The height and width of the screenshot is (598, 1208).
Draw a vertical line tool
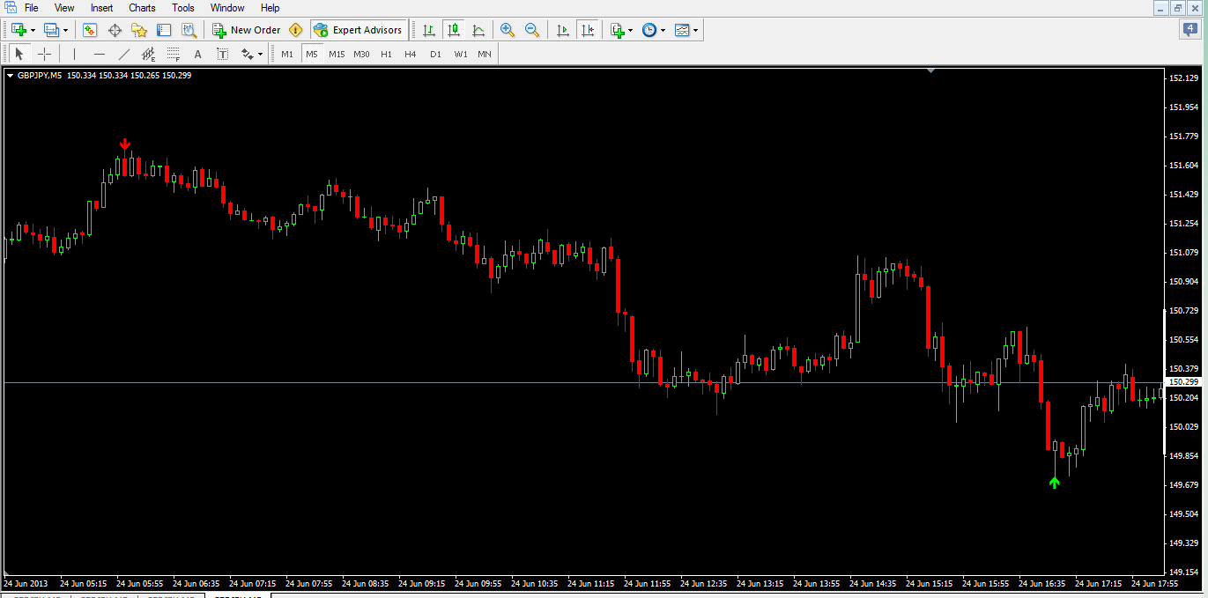tap(75, 54)
